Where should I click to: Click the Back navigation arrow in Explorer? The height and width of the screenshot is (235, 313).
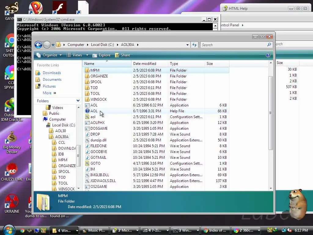38,45
